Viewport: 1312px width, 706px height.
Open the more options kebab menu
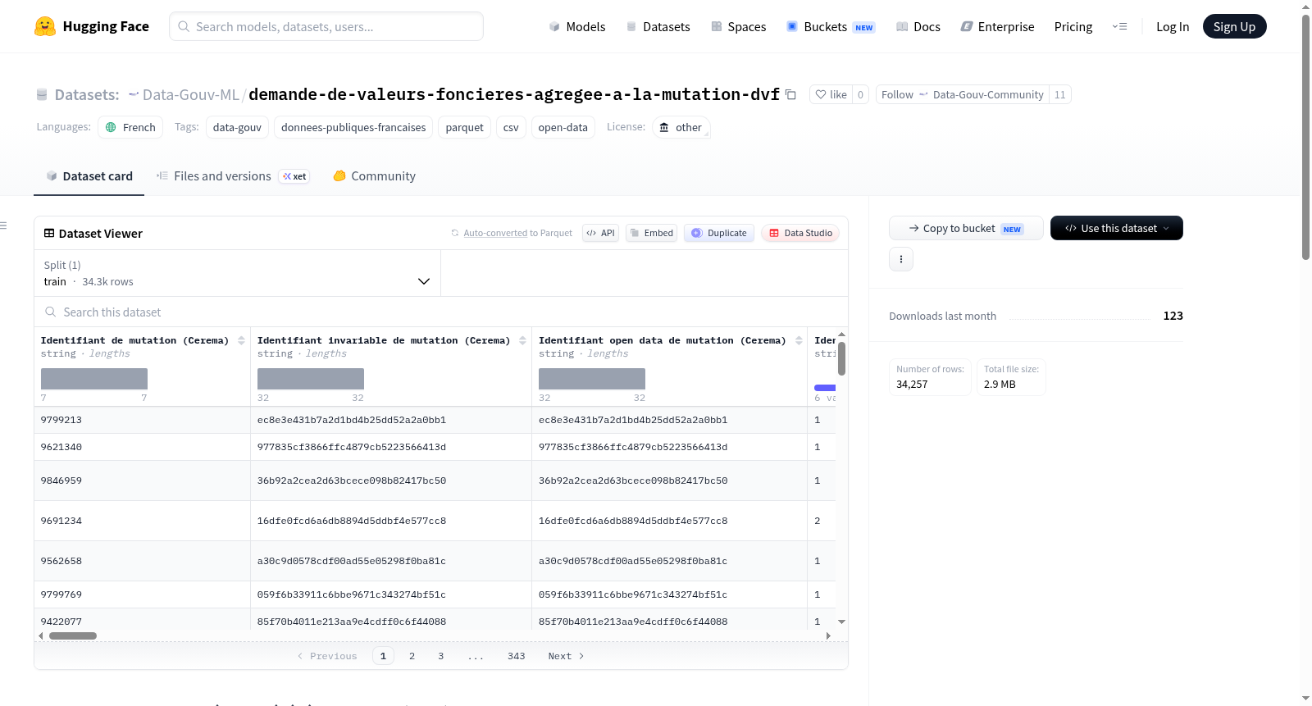tap(901, 259)
